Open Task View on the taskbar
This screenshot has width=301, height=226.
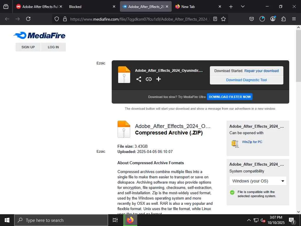point(115,220)
